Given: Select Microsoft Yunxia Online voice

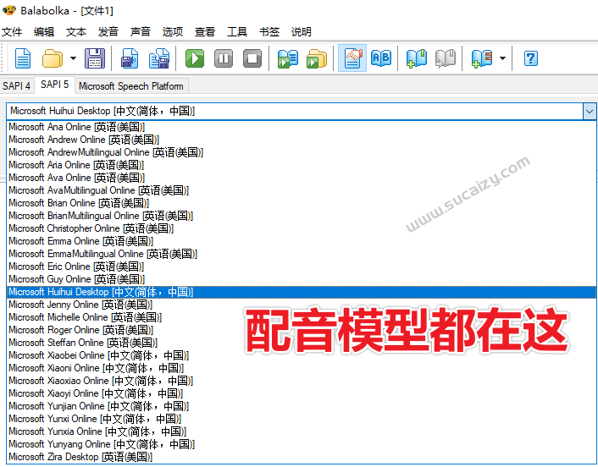Looking at the screenshot, I should (x=302, y=431).
